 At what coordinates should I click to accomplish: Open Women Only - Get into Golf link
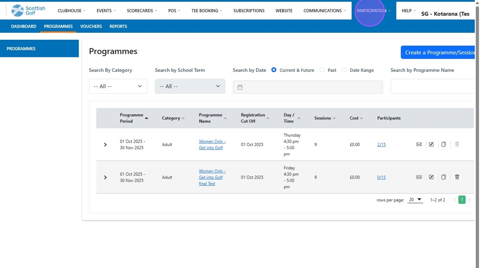[212, 144]
